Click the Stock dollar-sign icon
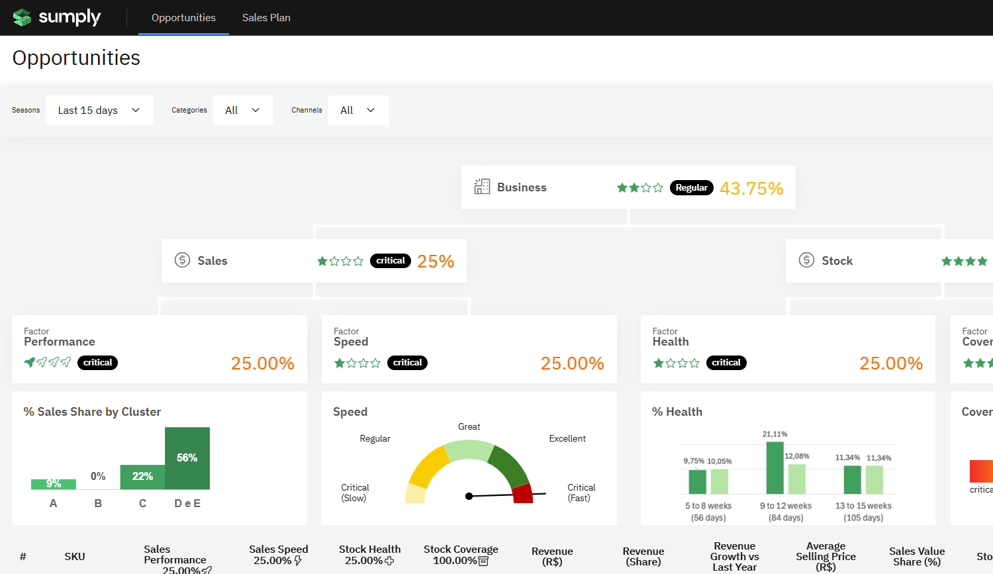This screenshot has width=993, height=574. click(806, 260)
